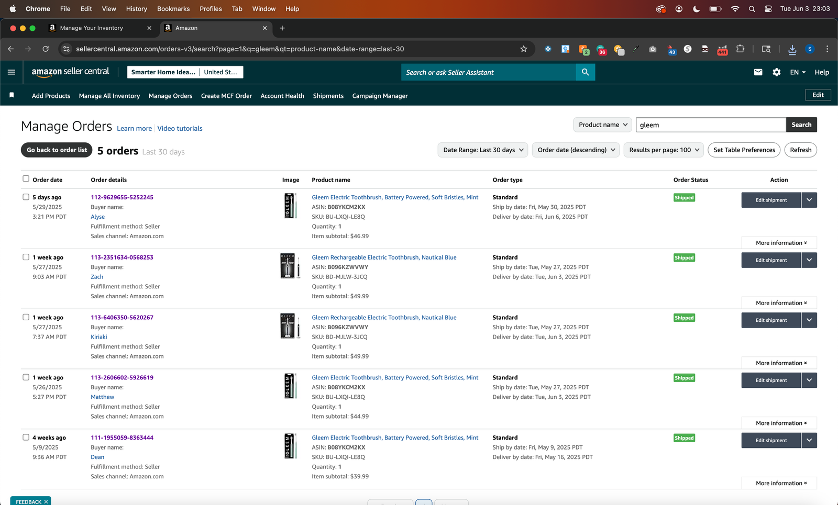Open Chrome downloads icon

[792, 49]
